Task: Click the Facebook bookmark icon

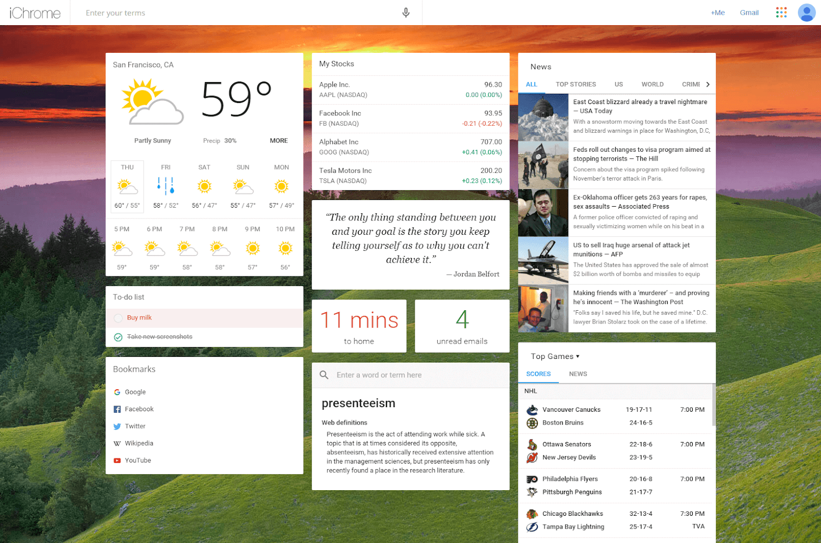Action: click(x=117, y=409)
